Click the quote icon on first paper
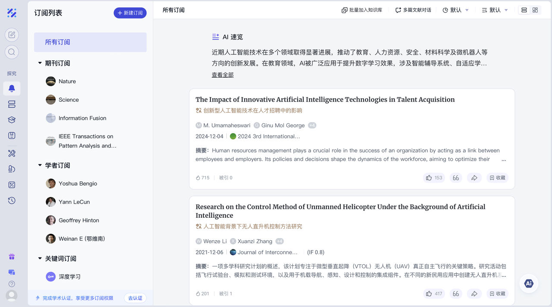 point(456,178)
